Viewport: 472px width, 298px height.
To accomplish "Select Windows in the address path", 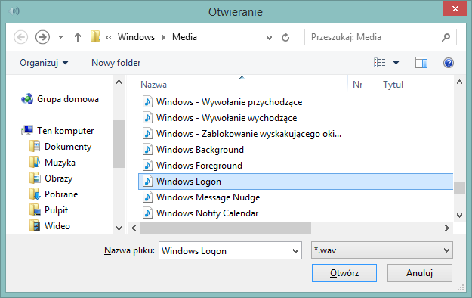I will click(x=136, y=37).
